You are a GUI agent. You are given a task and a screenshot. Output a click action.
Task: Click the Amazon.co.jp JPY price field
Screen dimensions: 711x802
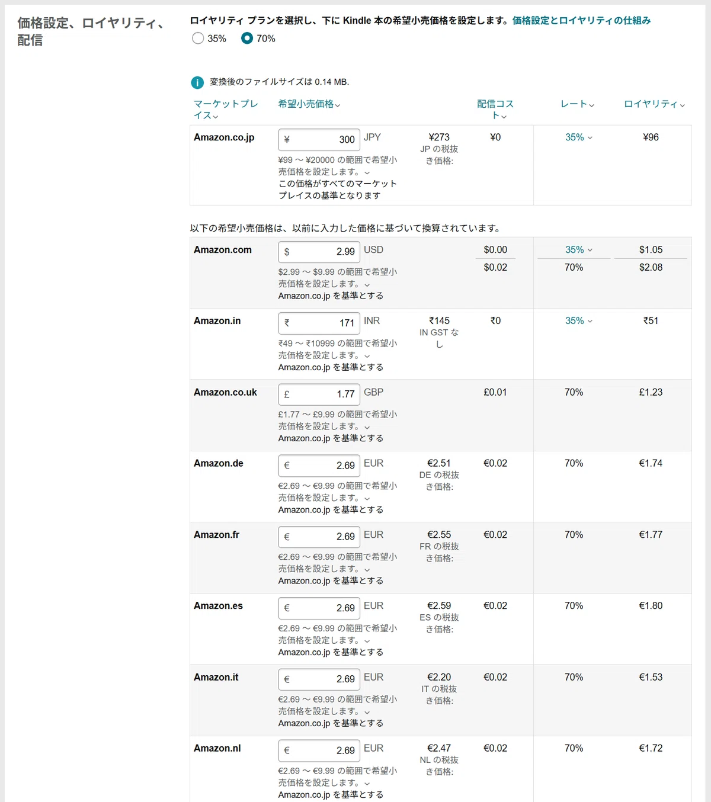pyautogui.click(x=319, y=140)
